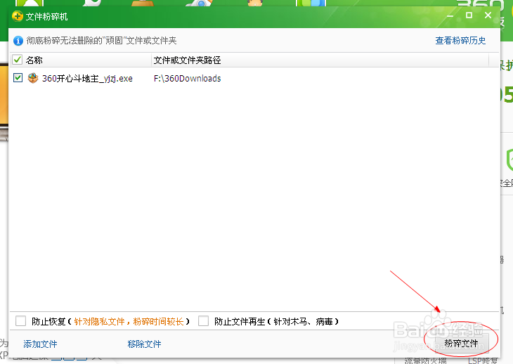The height and width of the screenshot is (364, 513).
Task: Select the 360开心斗地主_yjzj.exe file icon
Action: point(33,78)
